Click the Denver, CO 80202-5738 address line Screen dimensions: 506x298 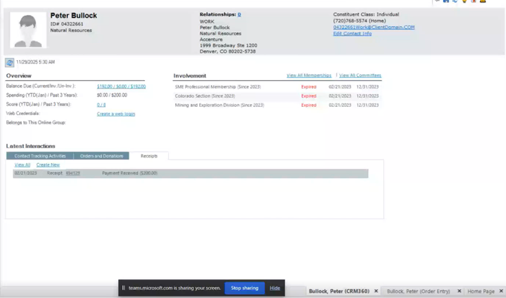(x=227, y=51)
